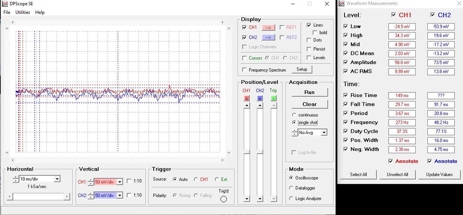
Task: Click the averaging spinner beside No Avg
Action: pyautogui.click(x=294, y=133)
